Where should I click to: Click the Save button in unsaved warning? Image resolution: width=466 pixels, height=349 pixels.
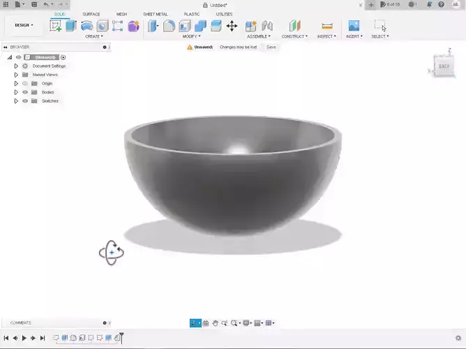tap(271, 47)
